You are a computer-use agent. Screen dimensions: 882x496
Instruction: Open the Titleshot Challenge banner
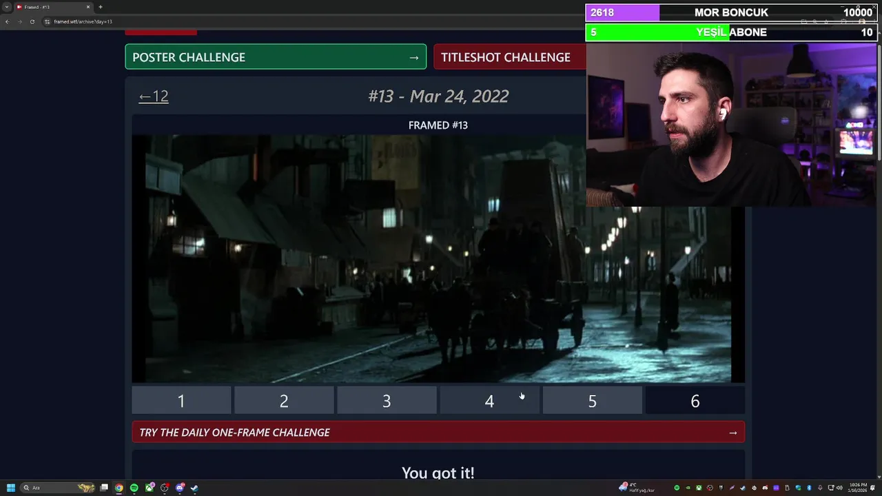pos(510,57)
